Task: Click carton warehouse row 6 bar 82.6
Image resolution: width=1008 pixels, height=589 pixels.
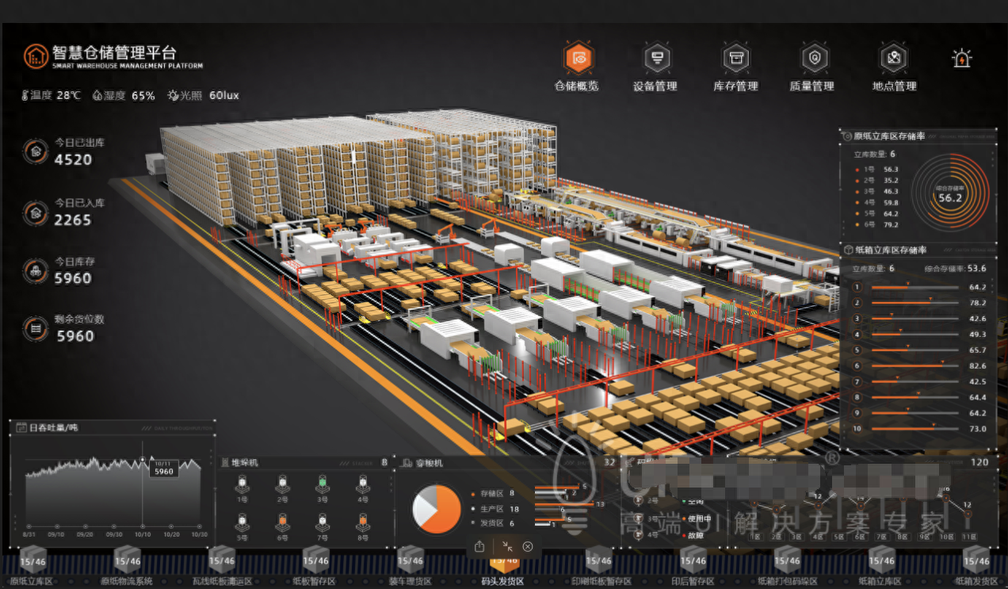Action: (915, 365)
